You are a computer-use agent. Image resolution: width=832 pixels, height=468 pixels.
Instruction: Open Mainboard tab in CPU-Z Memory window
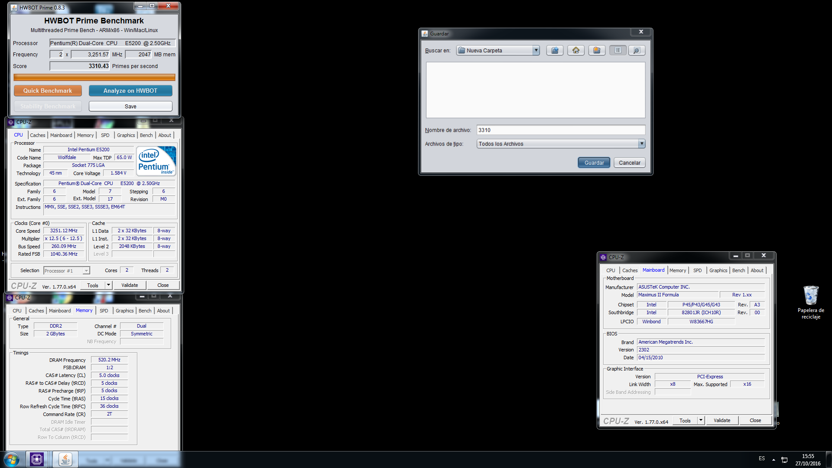point(60,311)
